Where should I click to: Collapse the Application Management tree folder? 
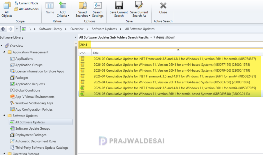coord(4,52)
